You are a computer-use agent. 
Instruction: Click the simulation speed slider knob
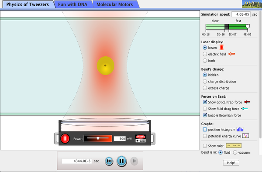coord(248,27)
